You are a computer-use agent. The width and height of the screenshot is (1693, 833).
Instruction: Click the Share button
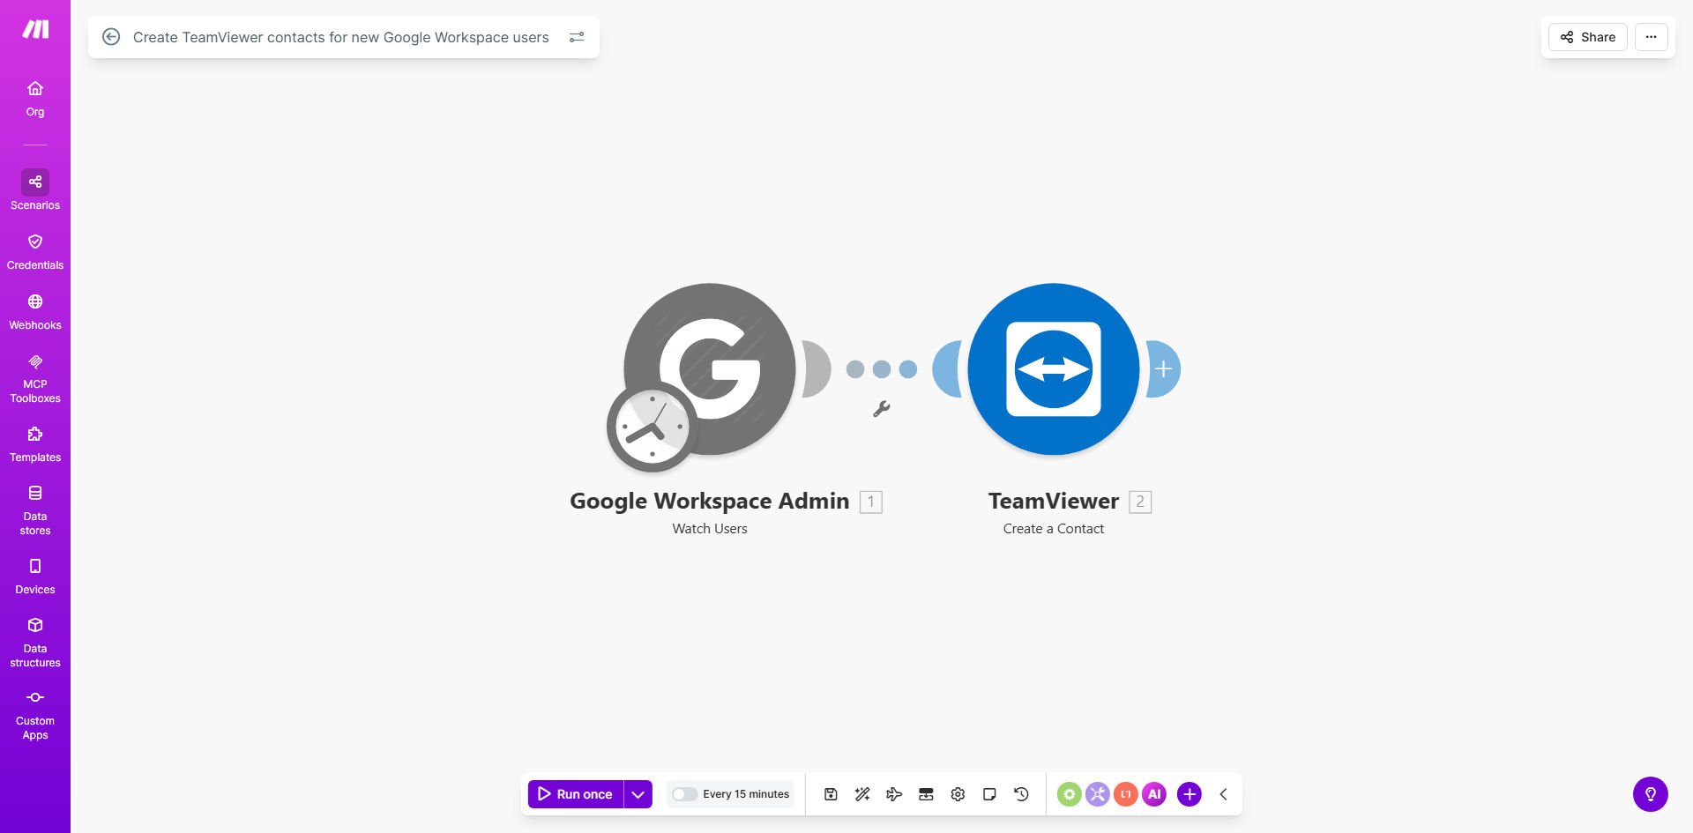(x=1587, y=37)
